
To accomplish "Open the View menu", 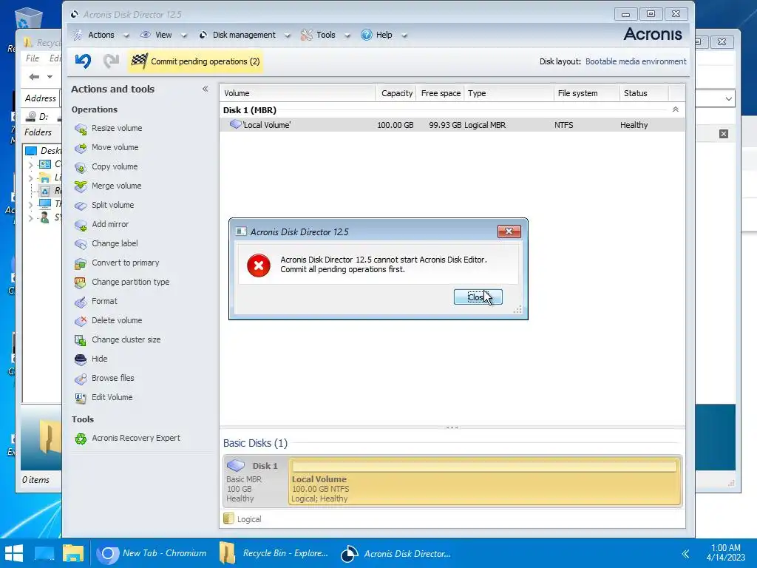I will (163, 35).
